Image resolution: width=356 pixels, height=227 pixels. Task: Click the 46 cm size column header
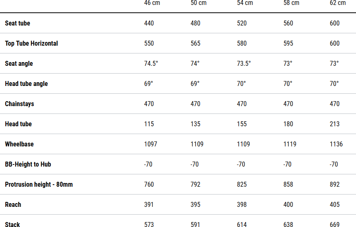click(x=152, y=3)
